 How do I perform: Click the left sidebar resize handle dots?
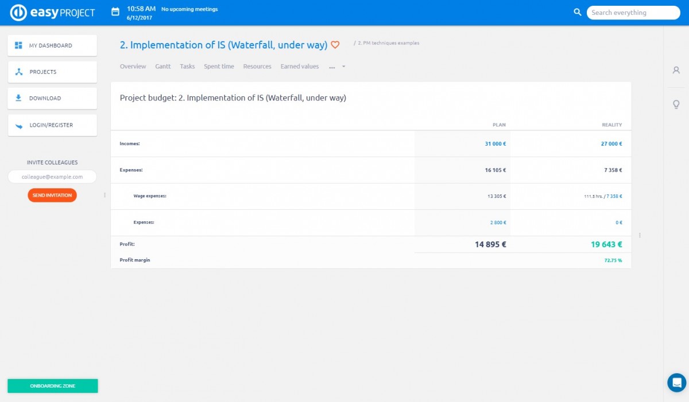click(104, 195)
